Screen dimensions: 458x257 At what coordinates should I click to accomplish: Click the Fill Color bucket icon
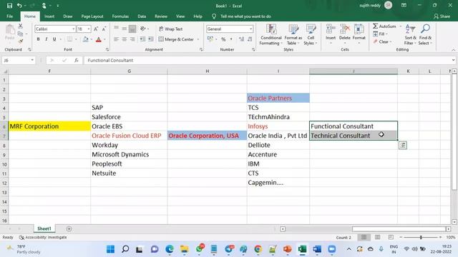(x=85, y=39)
